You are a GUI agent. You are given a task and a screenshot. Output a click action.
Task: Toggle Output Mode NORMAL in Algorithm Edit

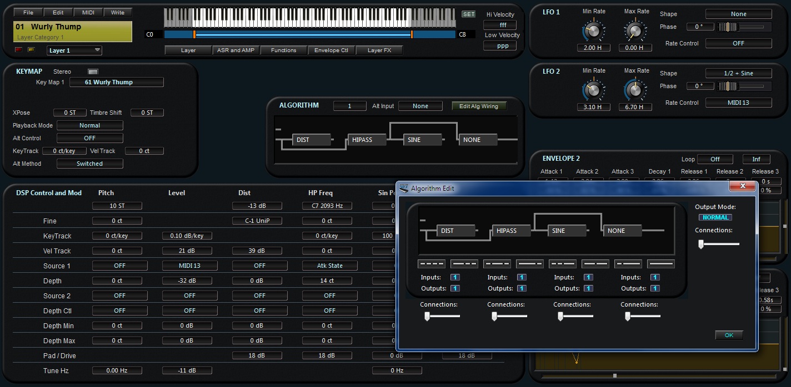pyautogui.click(x=715, y=217)
